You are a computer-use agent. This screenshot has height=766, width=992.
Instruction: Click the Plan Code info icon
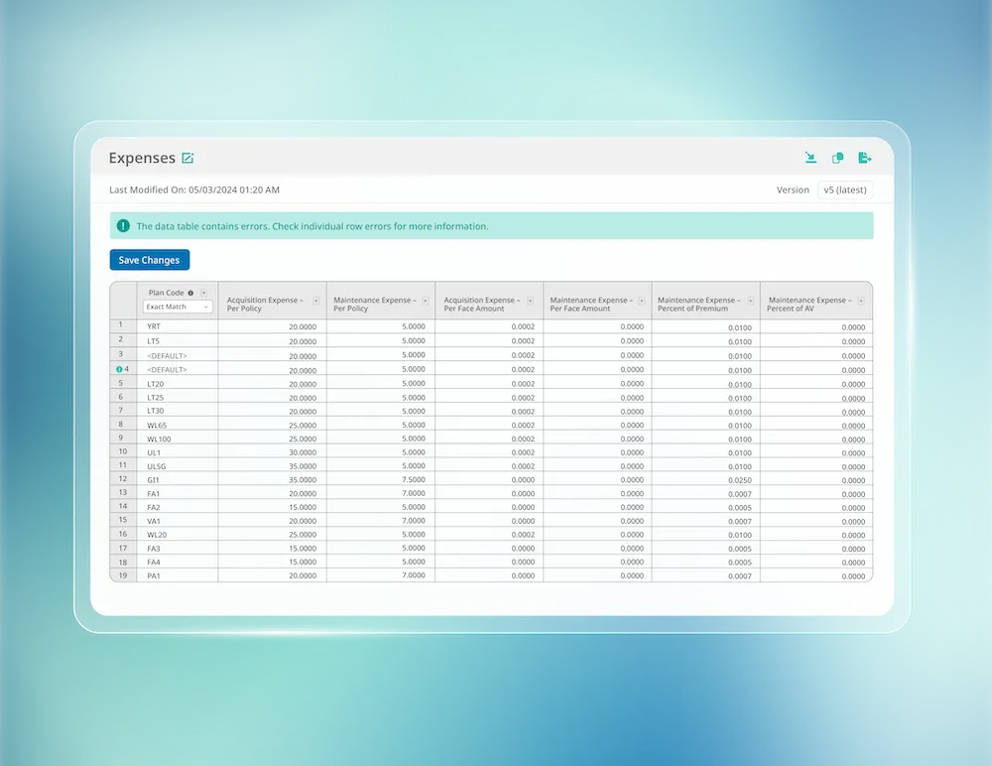[190, 293]
